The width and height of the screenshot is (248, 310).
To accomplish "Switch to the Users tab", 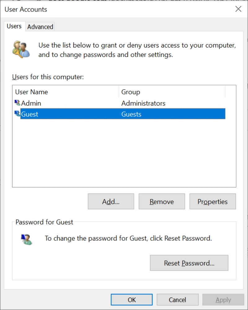I will (x=14, y=26).
